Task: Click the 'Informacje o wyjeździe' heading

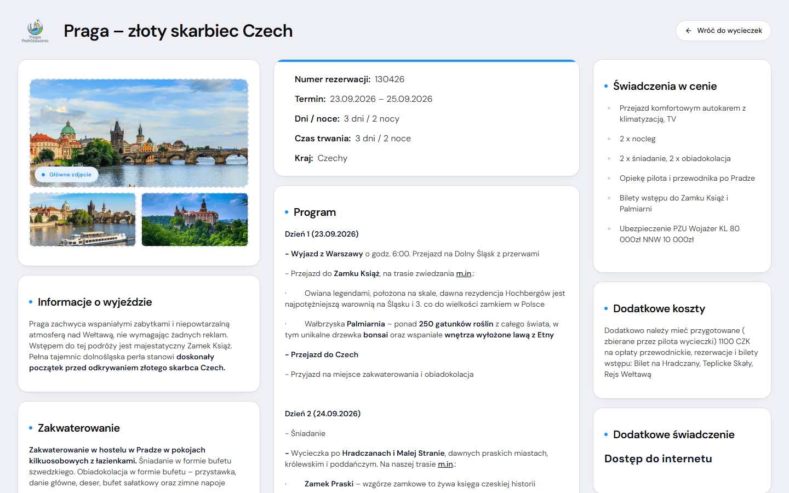Action: click(95, 302)
